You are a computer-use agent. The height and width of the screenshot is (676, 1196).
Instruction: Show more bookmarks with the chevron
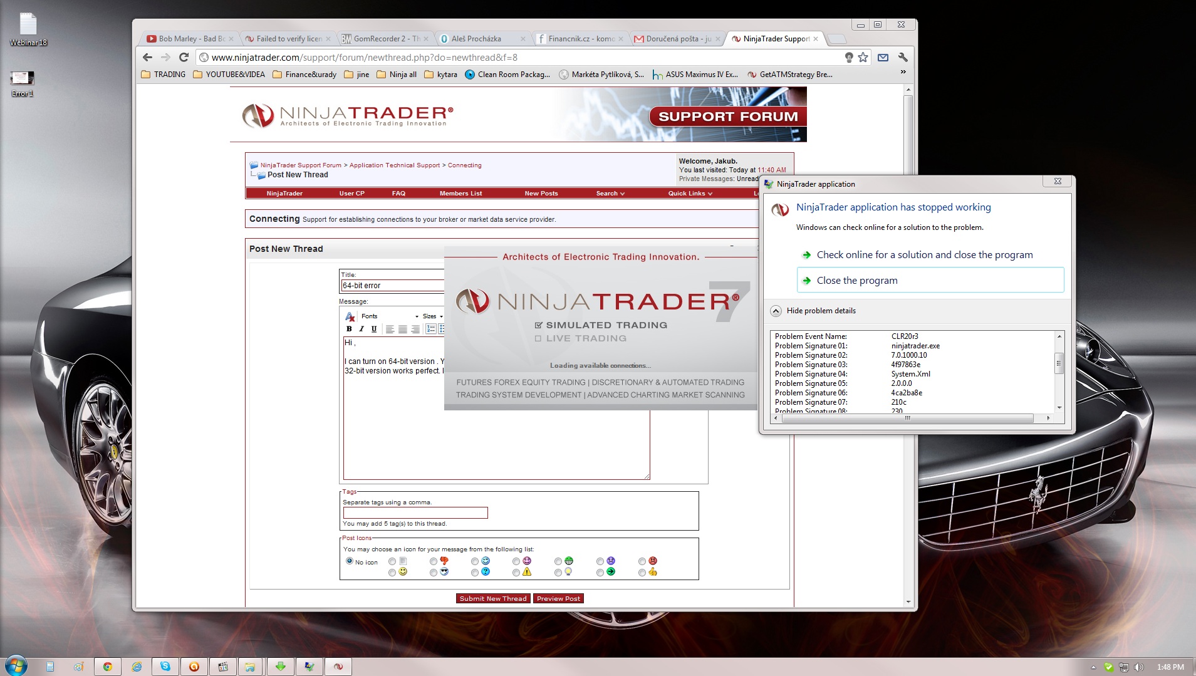(x=903, y=72)
